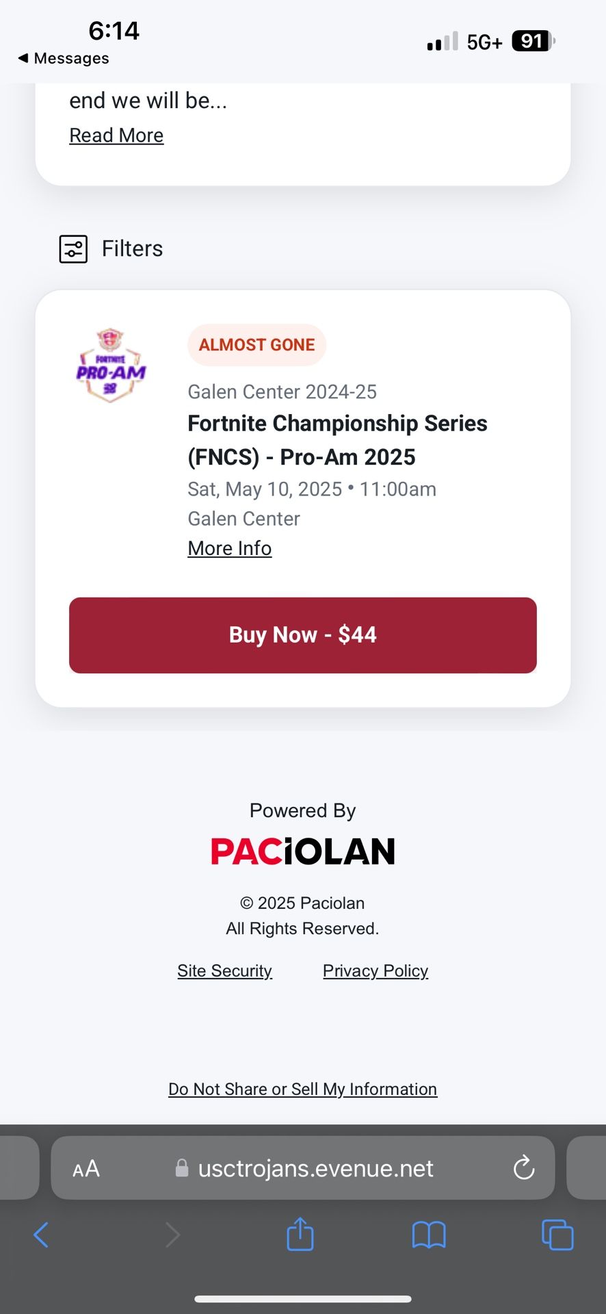Open the Site Security link

(224, 970)
